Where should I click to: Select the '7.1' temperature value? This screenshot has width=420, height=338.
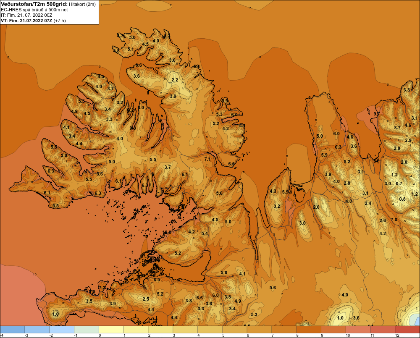[207, 159]
